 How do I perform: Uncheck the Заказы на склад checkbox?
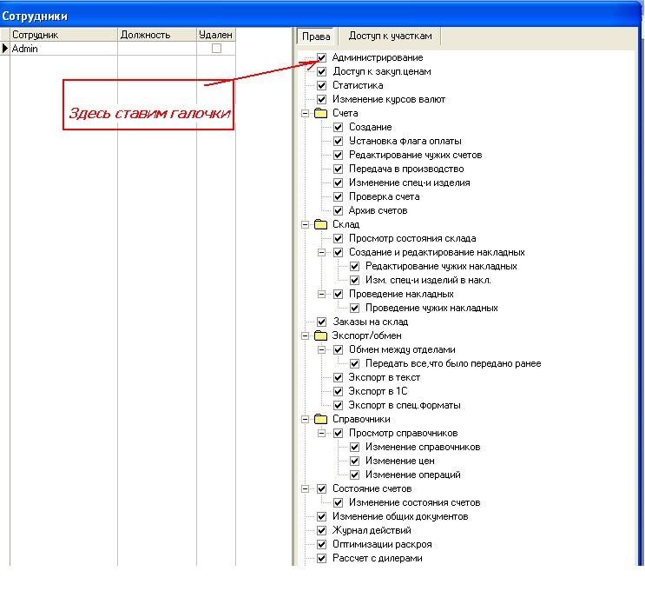322,322
